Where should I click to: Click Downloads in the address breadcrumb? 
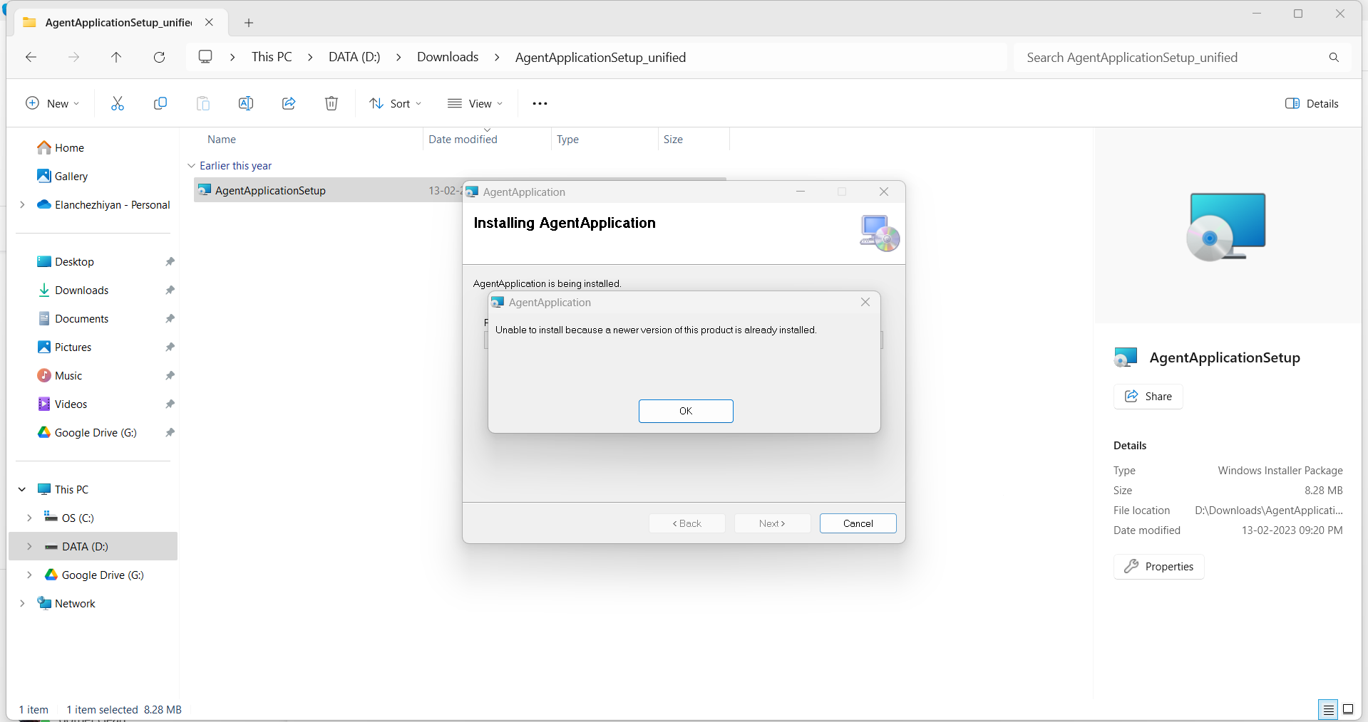pyautogui.click(x=448, y=57)
